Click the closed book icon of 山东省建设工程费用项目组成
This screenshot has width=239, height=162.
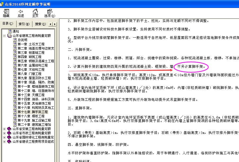click(x=9, y=142)
